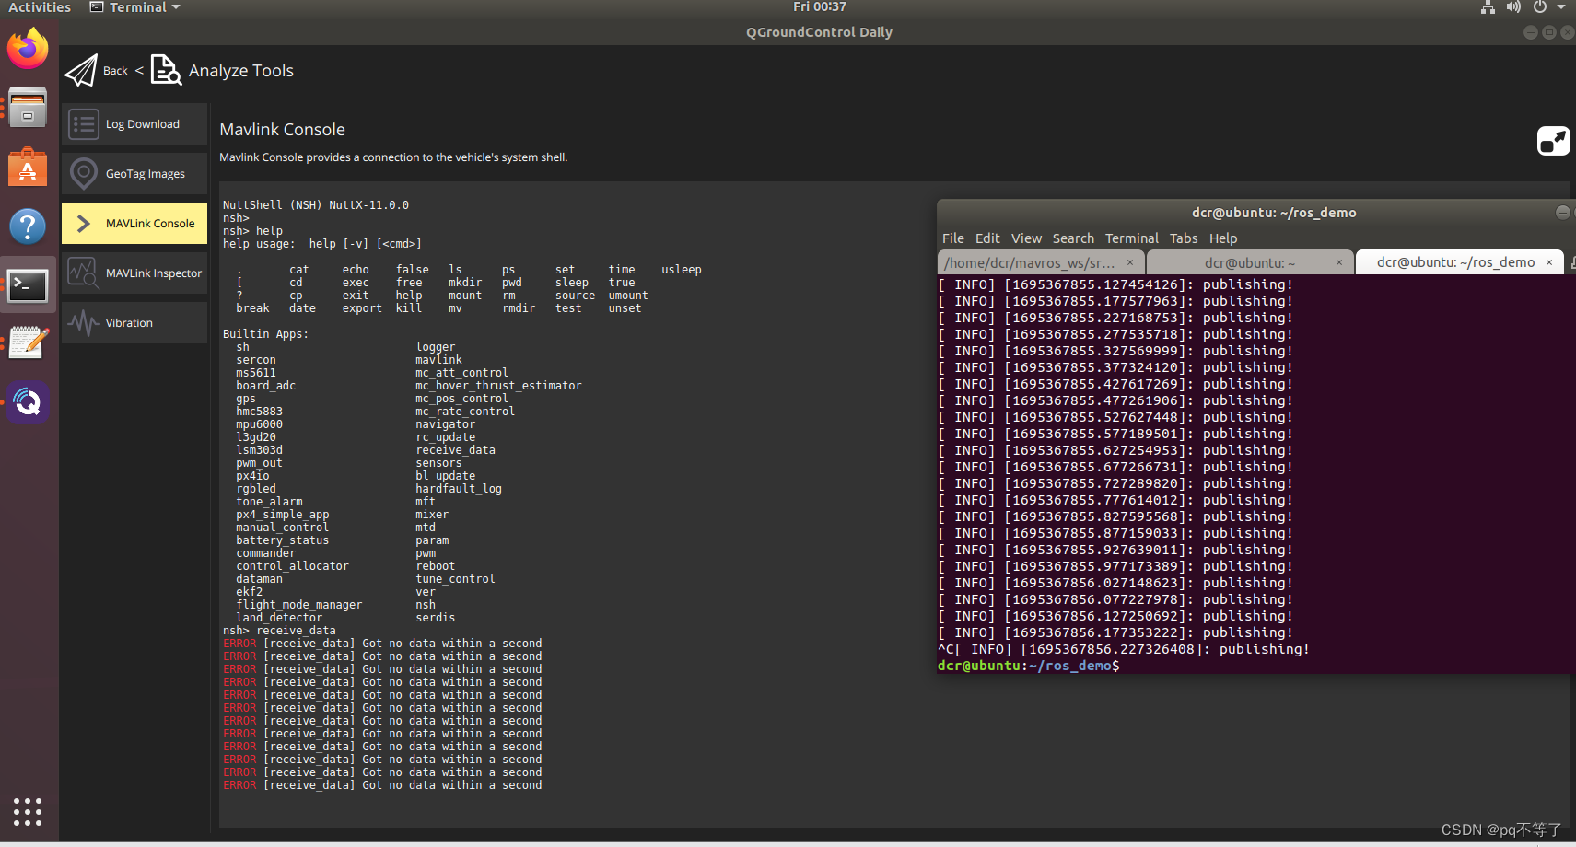The height and width of the screenshot is (847, 1576).
Task: Click the network status icon in top bar
Action: pyautogui.click(x=1488, y=7)
